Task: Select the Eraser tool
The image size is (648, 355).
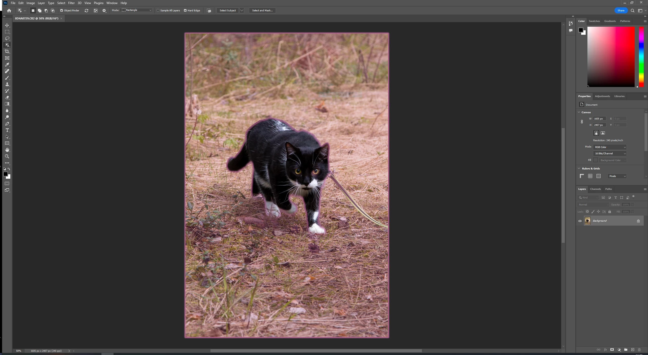Action: click(7, 97)
